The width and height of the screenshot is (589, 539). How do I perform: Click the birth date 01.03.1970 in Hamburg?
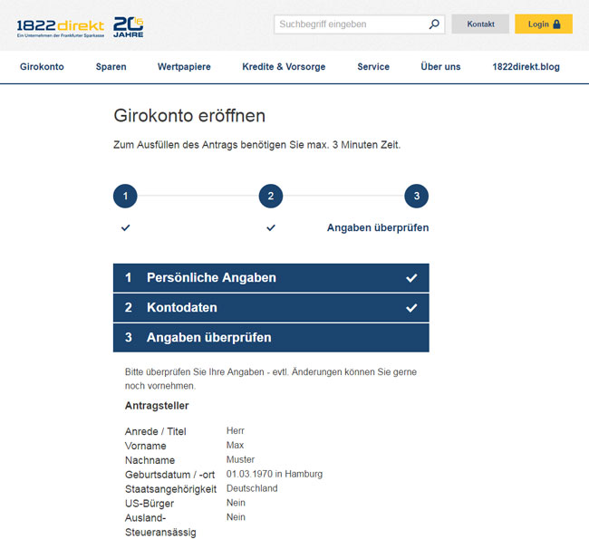point(275,474)
